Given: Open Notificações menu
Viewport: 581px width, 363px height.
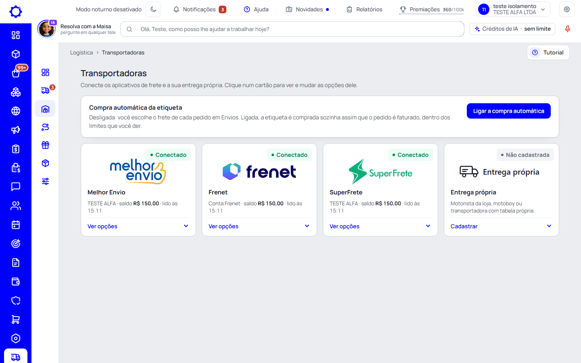Looking at the screenshot, I should tap(199, 9).
